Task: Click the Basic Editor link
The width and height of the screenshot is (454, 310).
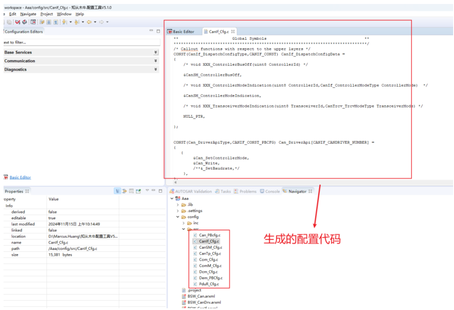Action: pos(20,177)
